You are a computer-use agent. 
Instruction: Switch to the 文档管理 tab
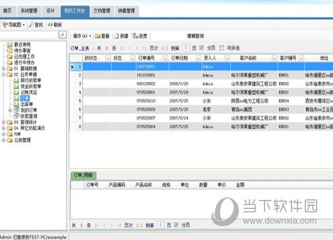[102, 11]
